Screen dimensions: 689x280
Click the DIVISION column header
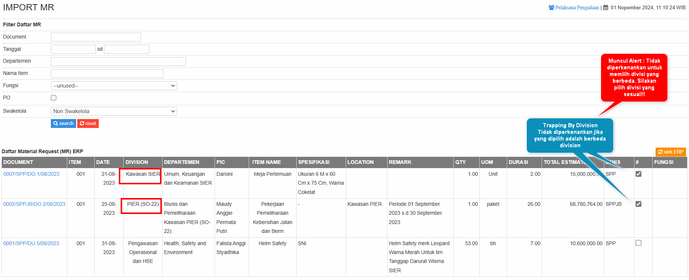137,162
